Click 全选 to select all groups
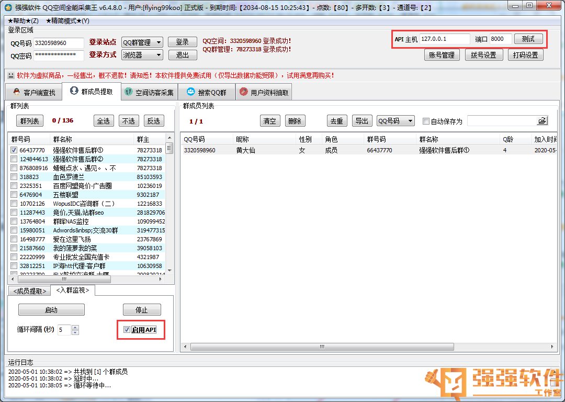Screen dimensions: 565x402 coord(104,121)
